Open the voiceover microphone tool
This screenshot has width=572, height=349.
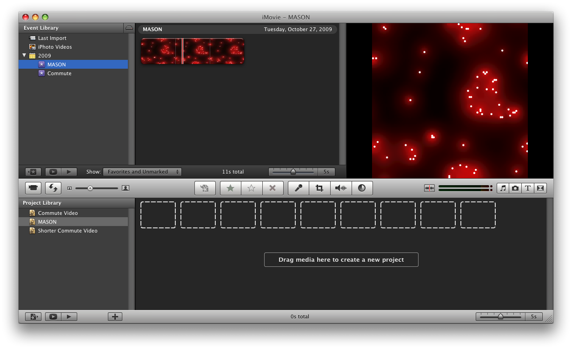pyautogui.click(x=299, y=188)
